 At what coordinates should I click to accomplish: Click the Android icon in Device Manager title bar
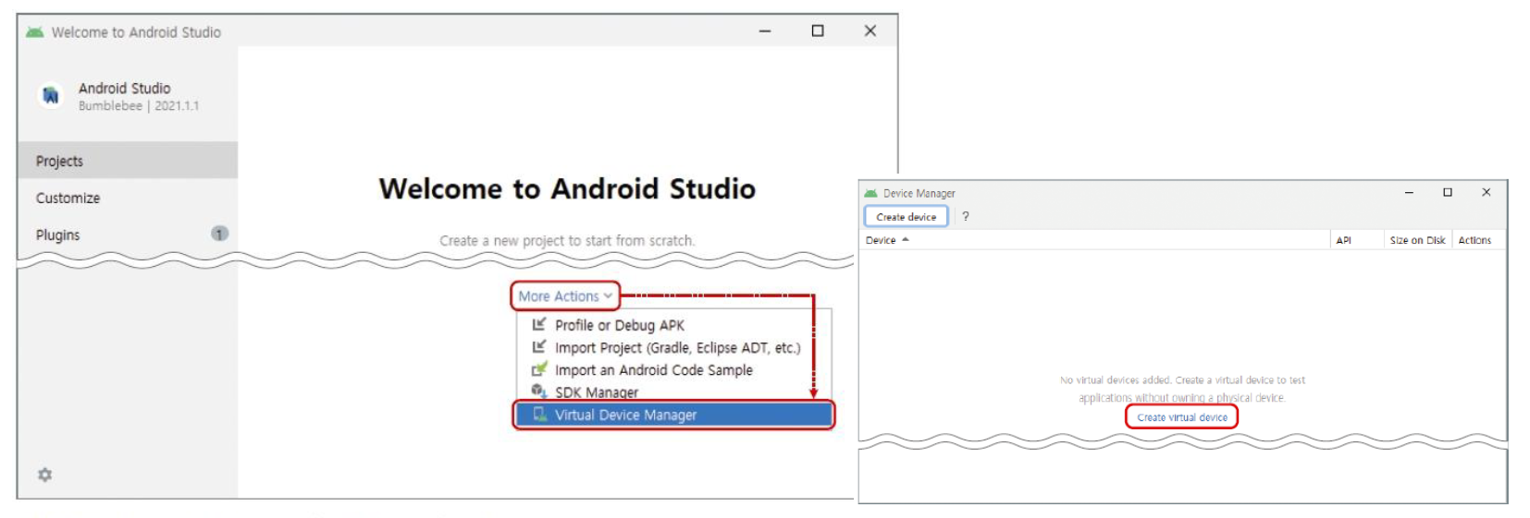tap(870, 193)
